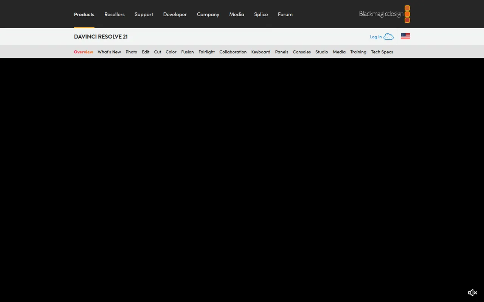Click the Blackmagic Design logo

tap(385, 14)
